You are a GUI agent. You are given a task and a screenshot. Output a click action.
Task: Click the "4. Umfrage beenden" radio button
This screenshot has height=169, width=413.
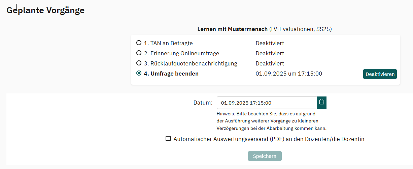(139, 73)
